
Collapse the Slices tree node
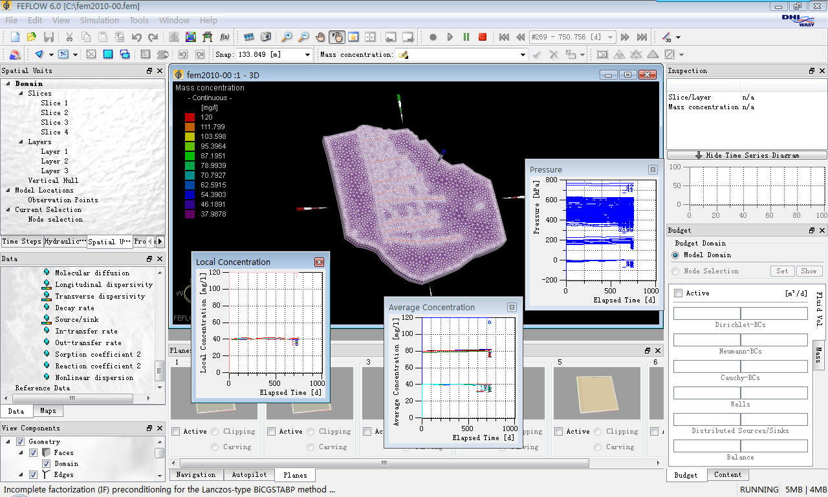[x=21, y=94]
